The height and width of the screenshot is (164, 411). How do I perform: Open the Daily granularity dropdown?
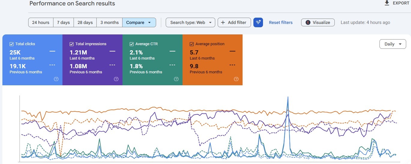(x=393, y=44)
